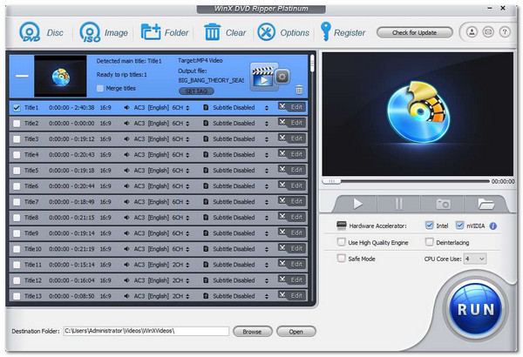Open output settings gear icon
Screen dimensions: 523x357
pyautogui.click(x=282, y=77)
